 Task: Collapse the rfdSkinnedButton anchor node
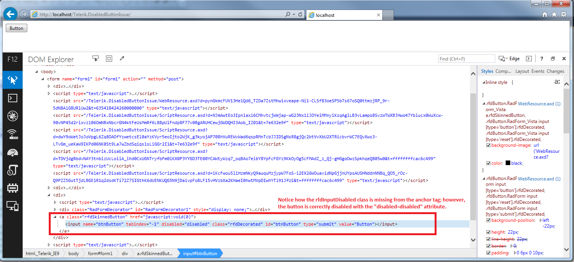[55, 217]
